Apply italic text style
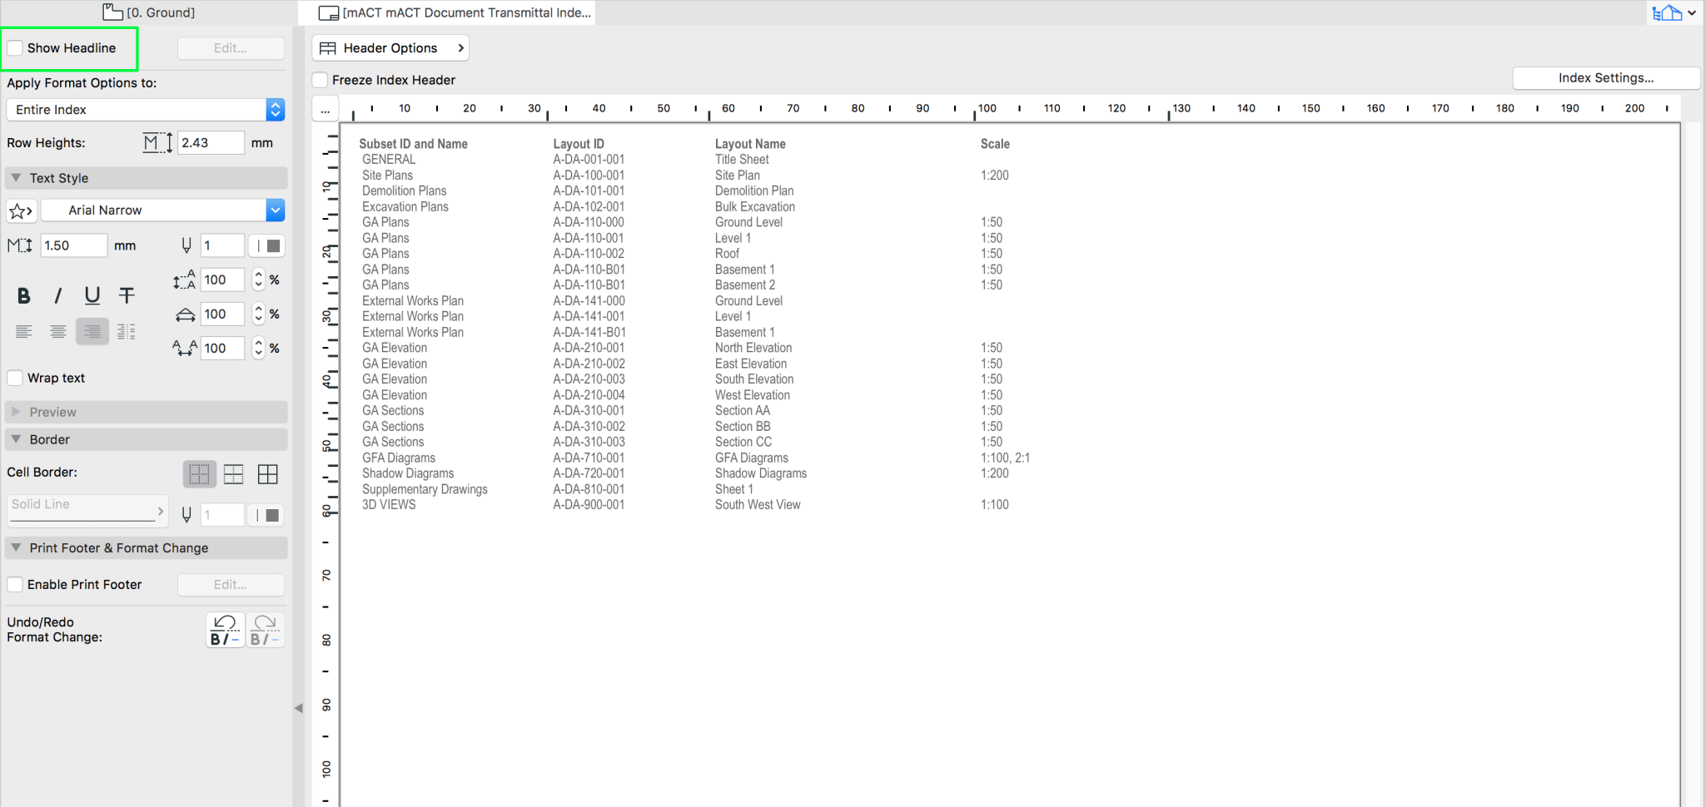 57,295
